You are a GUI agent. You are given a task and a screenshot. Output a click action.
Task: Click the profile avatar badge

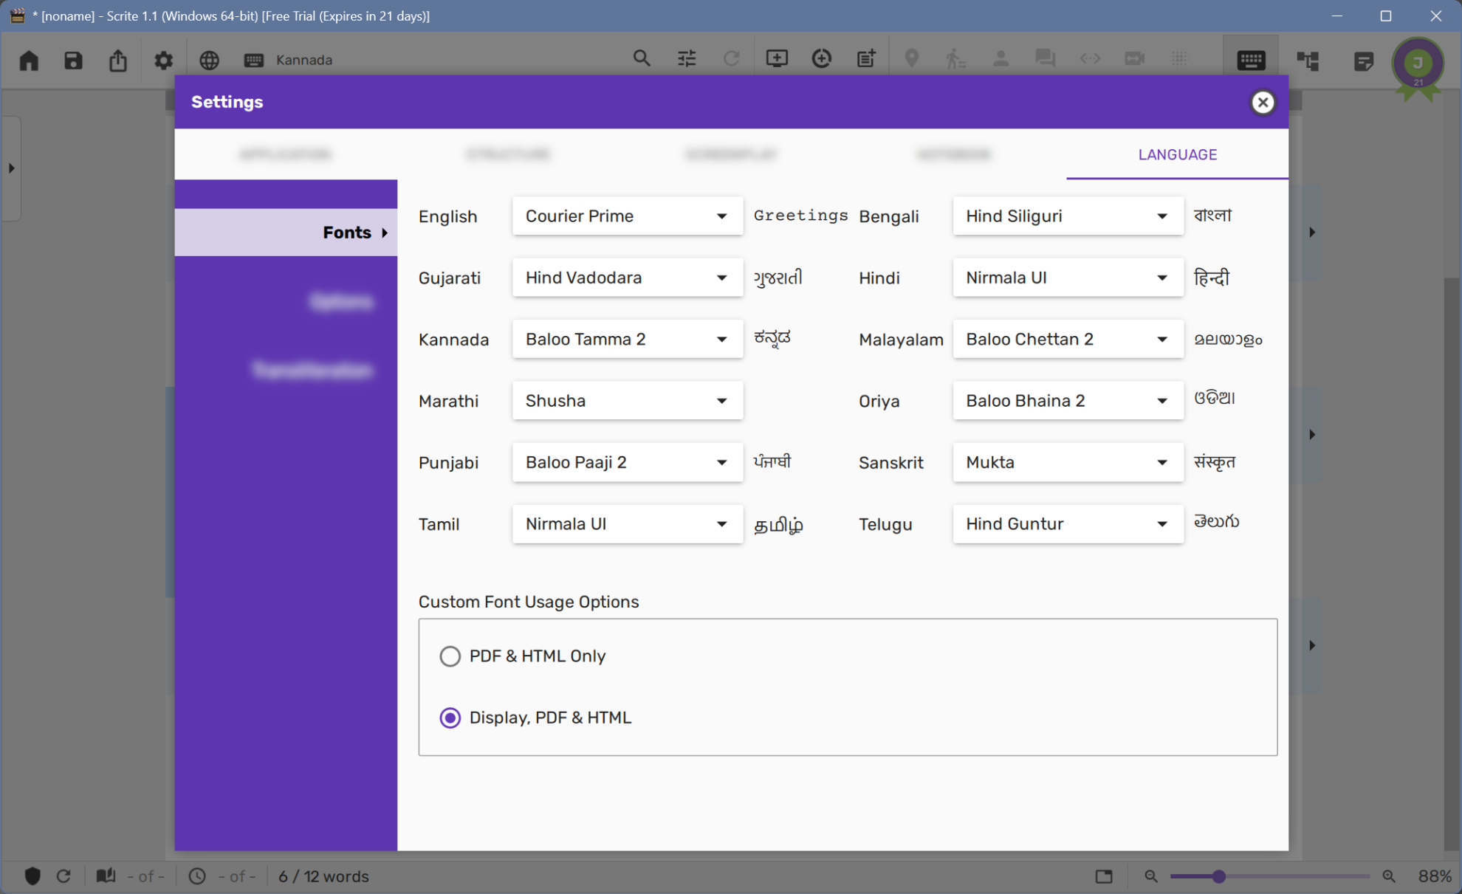1416,65
